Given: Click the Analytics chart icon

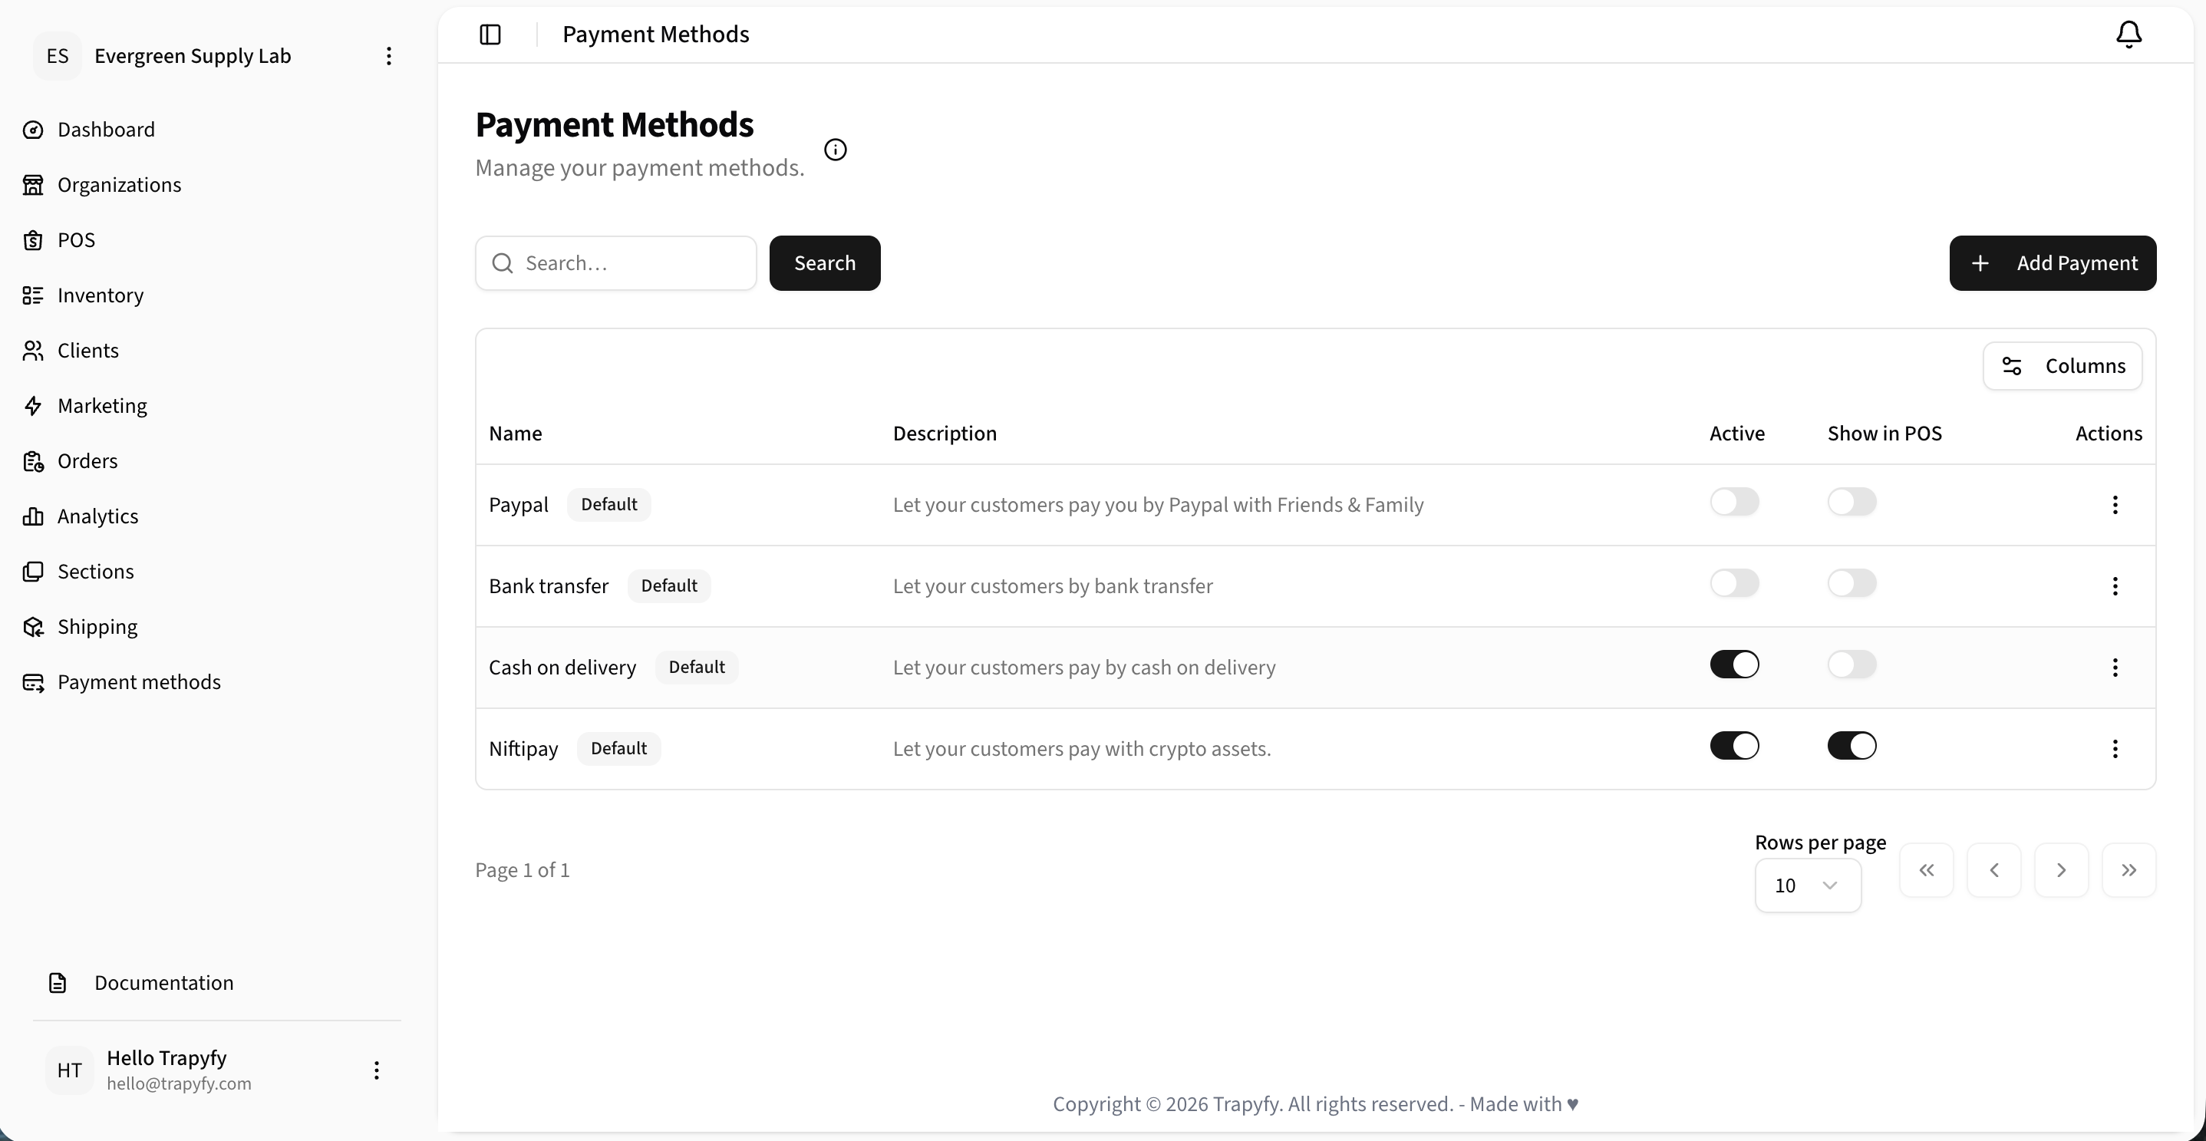Looking at the screenshot, I should pyautogui.click(x=34, y=516).
